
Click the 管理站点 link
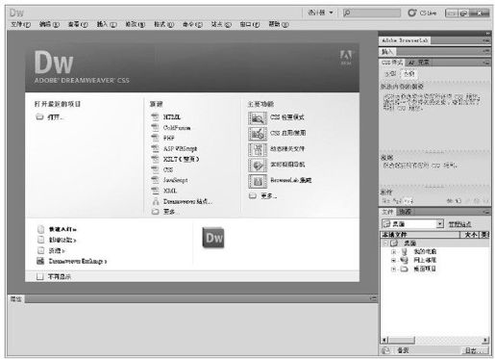[x=459, y=224]
